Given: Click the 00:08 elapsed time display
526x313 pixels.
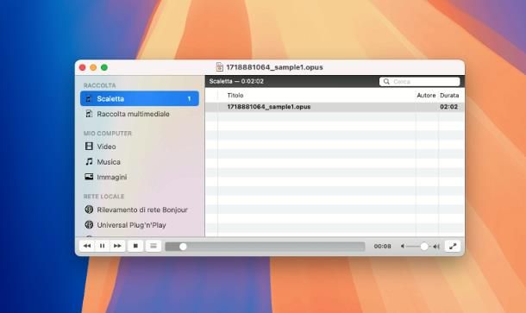Looking at the screenshot, I should pos(382,247).
